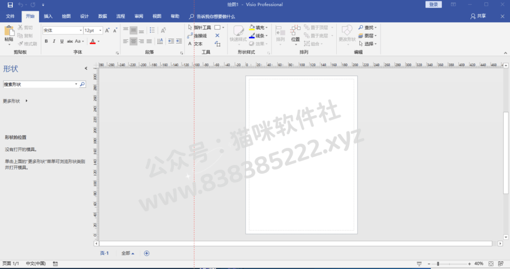Viewport: 510px width, 269px height.
Task: Click the language 中文(中国) status item
Action: pos(36,264)
